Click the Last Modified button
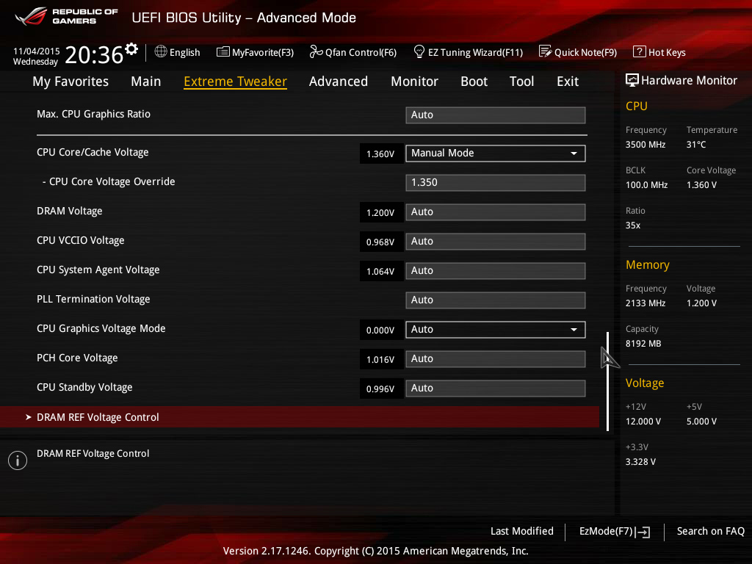Viewport: 752px width, 564px height. 522,531
